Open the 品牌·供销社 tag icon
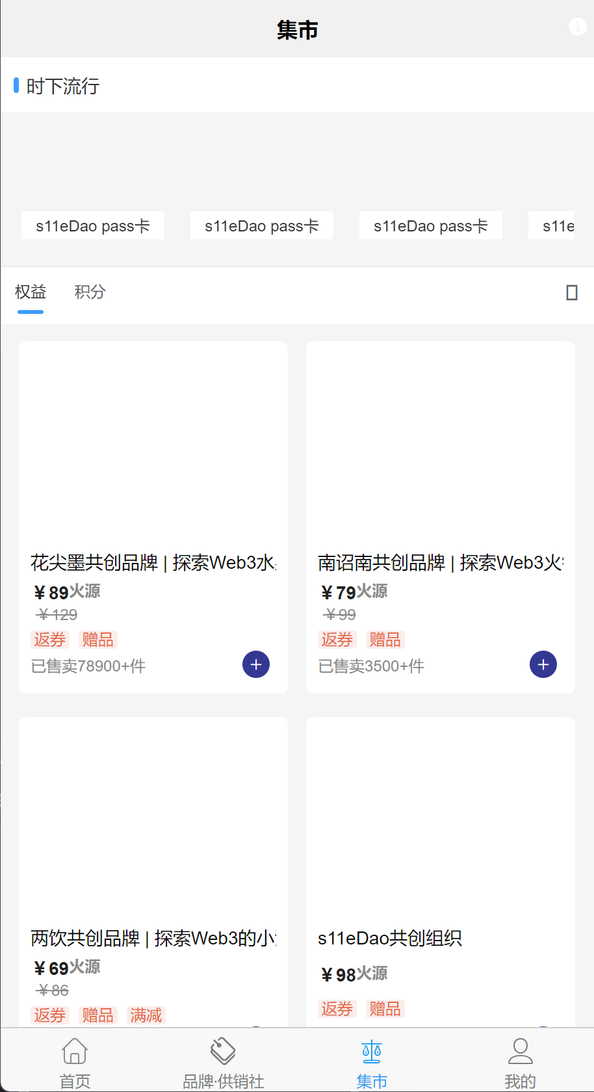This screenshot has width=594, height=1092. (x=223, y=1051)
